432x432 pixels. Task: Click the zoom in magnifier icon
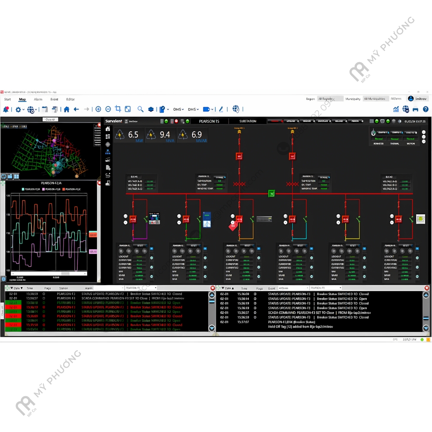98,110
